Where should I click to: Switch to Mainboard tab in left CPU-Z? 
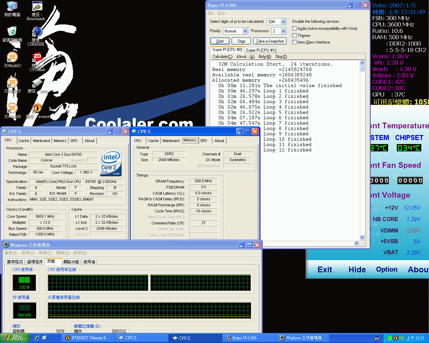[41, 141]
